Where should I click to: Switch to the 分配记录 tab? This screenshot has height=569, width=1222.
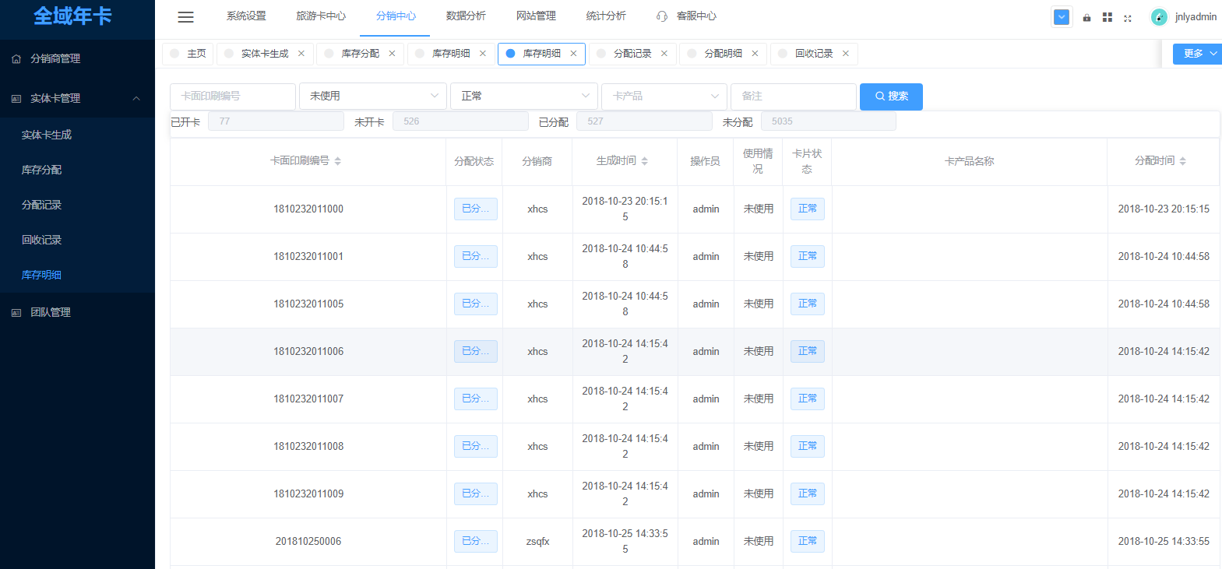632,54
